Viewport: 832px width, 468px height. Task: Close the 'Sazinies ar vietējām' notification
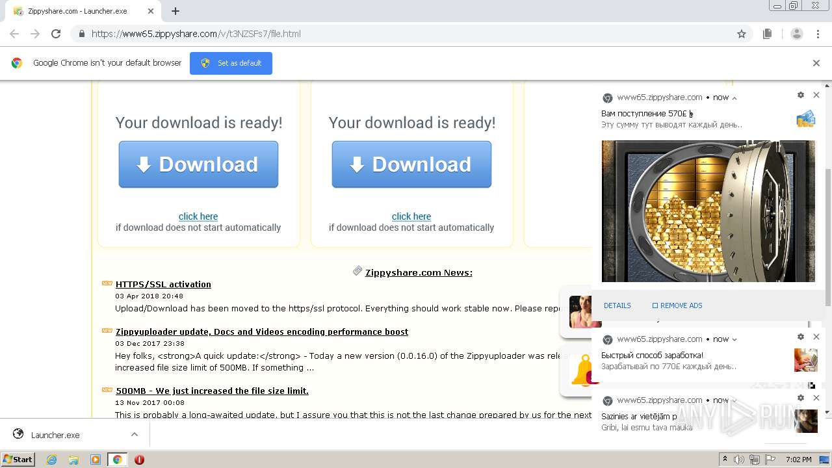pos(816,398)
